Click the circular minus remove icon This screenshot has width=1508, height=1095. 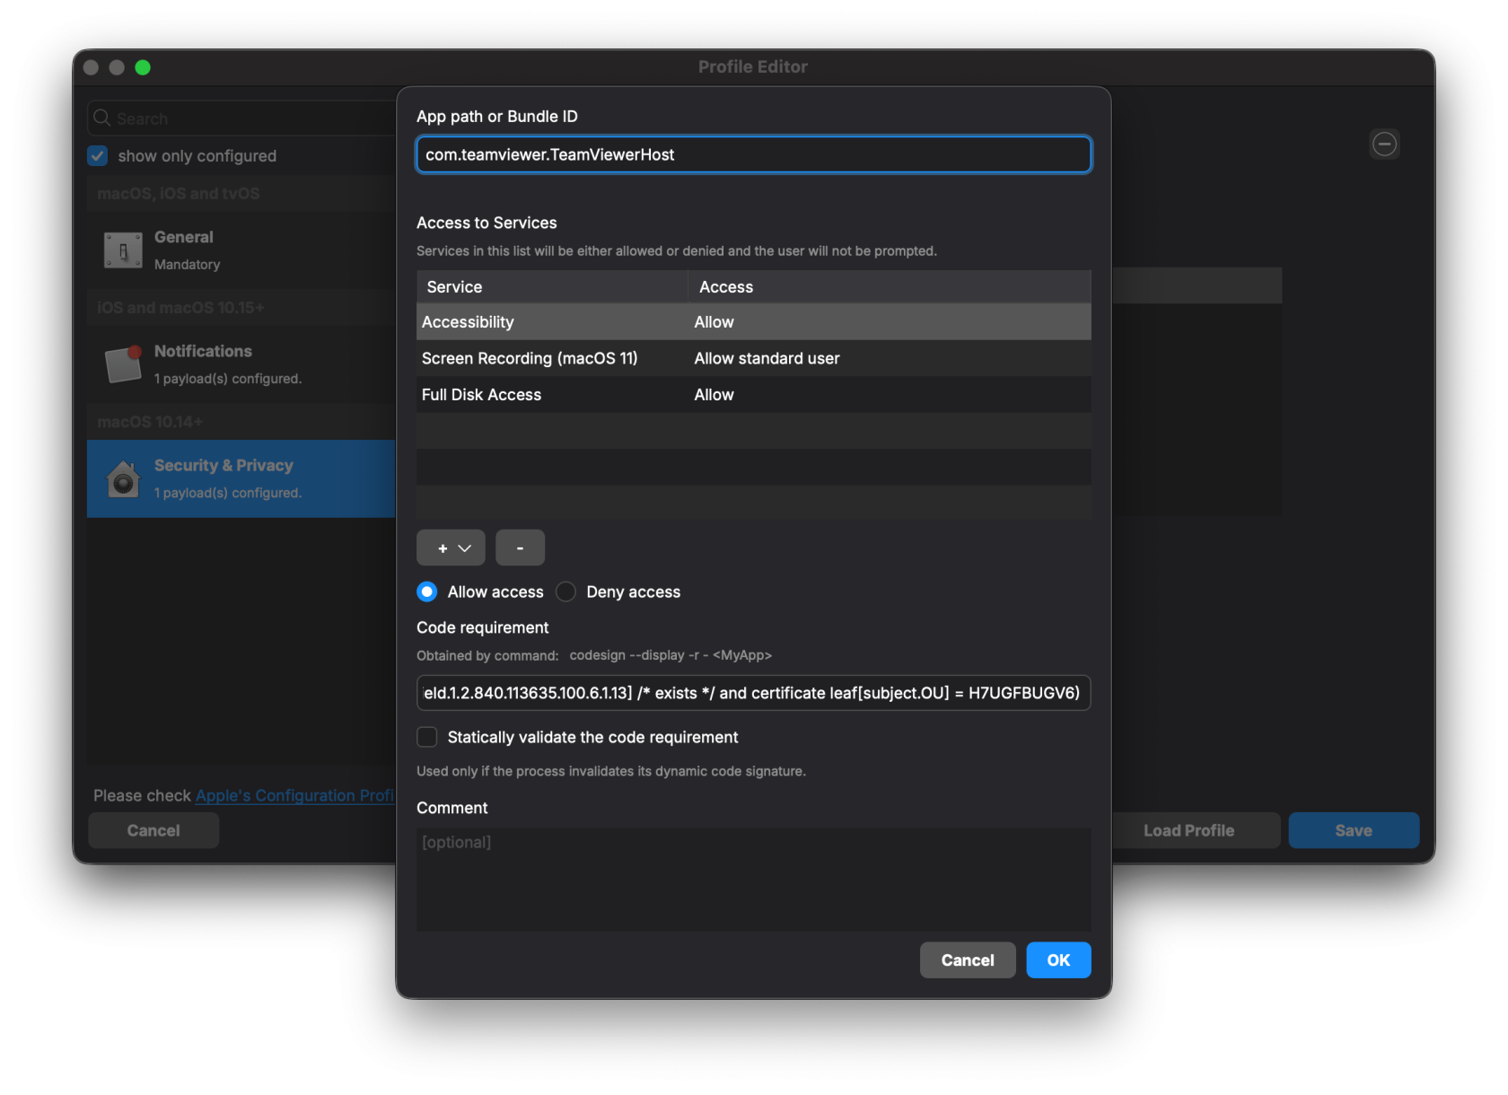tap(1384, 144)
